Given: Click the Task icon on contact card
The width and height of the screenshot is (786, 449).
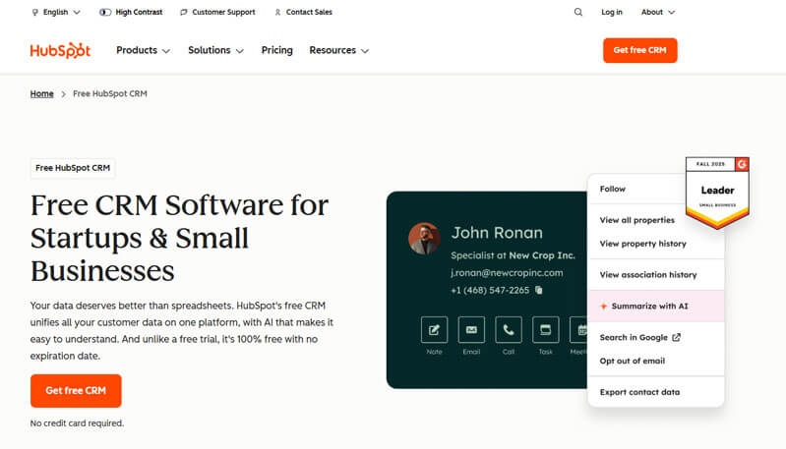Looking at the screenshot, I should pyautogui.click(x=545, y=329).
